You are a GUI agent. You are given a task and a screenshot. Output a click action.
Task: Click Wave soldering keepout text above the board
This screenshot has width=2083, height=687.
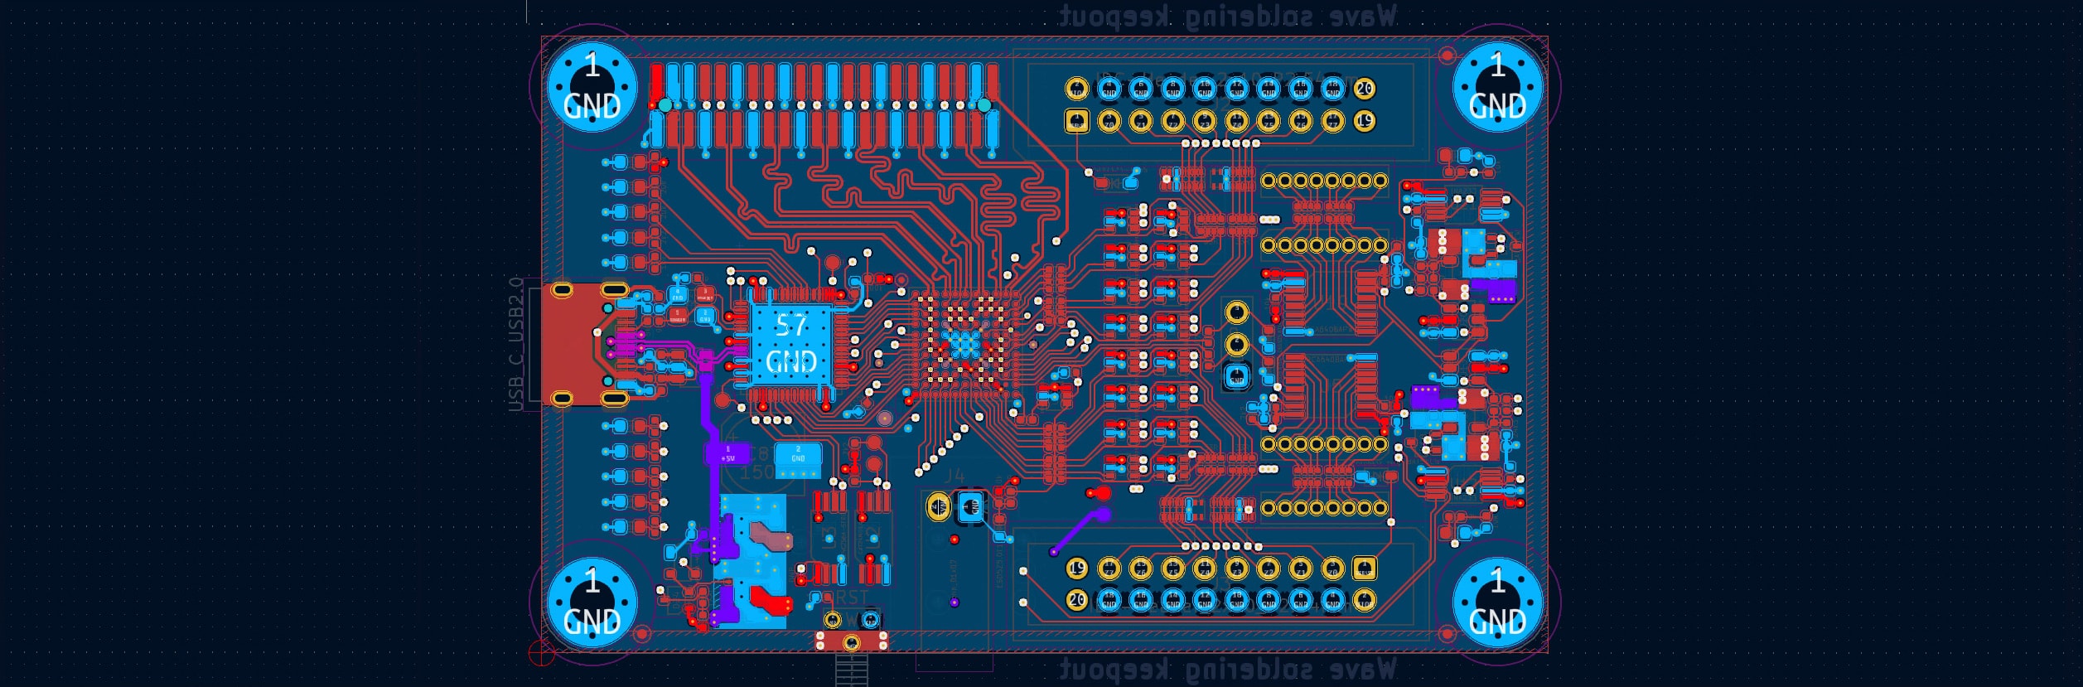tap(1227, 16)
